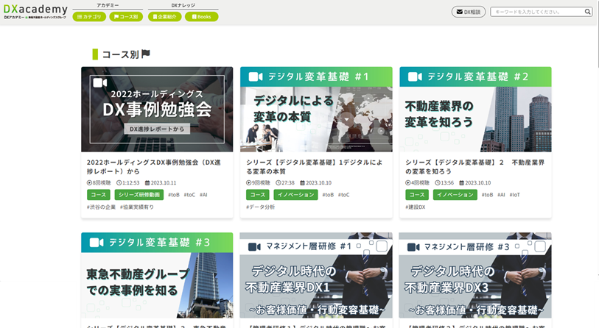Click #toB hashtag on デジタル変革基礎 1 card
The height and width of the screenshot is (328, 599).
[x=328, y=195]
